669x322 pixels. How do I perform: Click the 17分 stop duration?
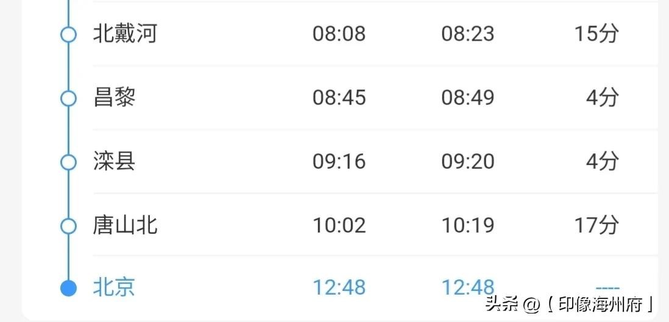tap(596, 225)
